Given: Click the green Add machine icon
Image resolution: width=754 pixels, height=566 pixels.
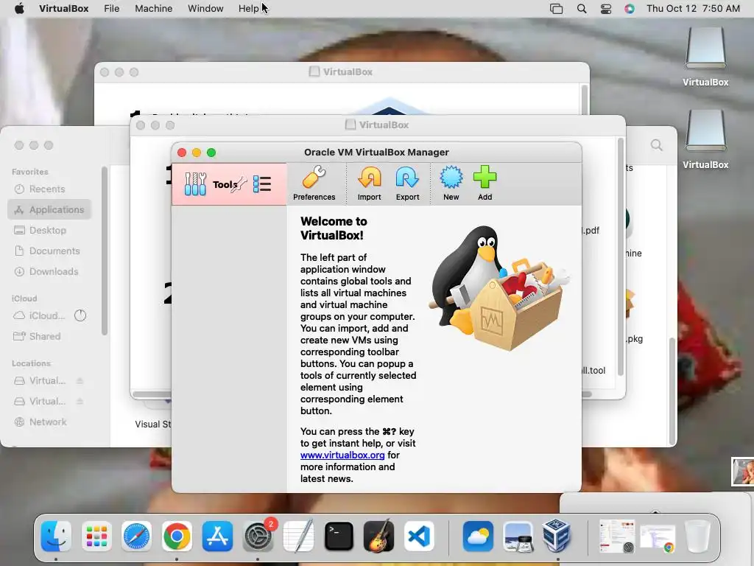Looking at the screenshot, I should (x=485, y=184).
